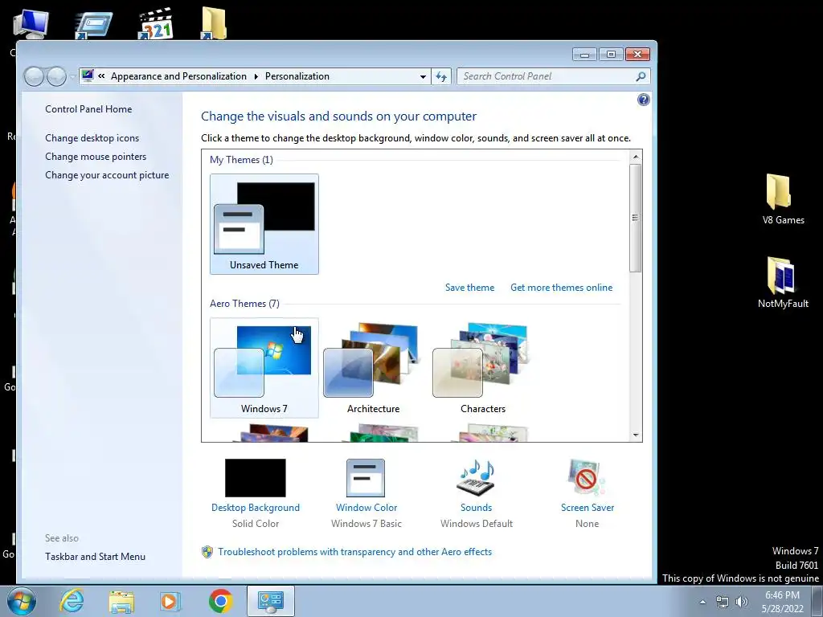Click the Screen Saver label link
Viewport: 823px width, 617px height.
click(588, 508)
